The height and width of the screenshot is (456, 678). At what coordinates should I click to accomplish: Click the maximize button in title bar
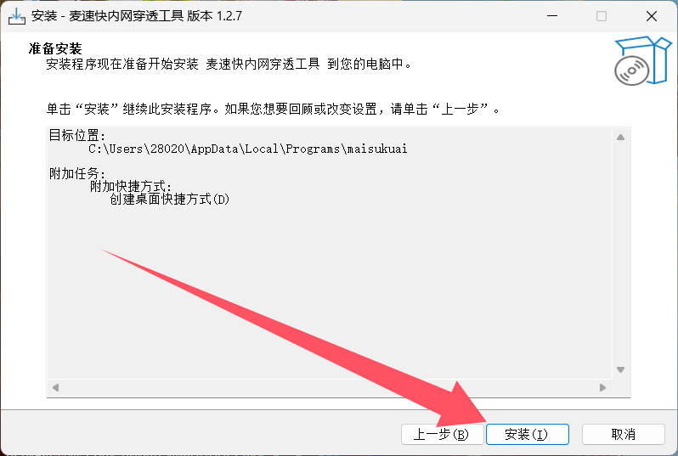(x=602, y=16)
